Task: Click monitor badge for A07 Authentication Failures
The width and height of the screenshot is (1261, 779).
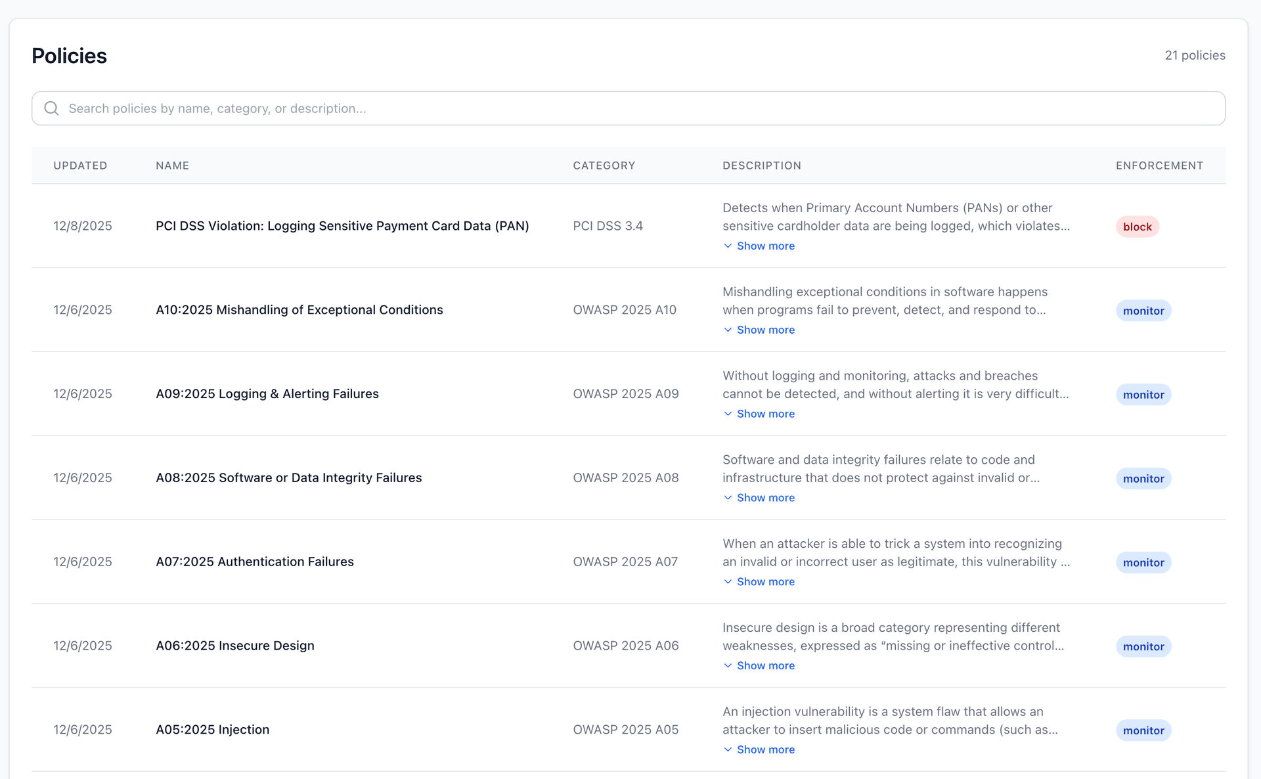Action: click(x=1143, y=563)
